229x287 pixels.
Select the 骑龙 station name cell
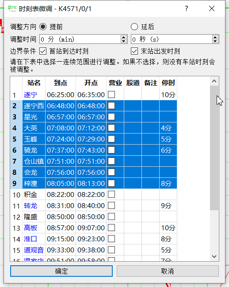point(34,150)
